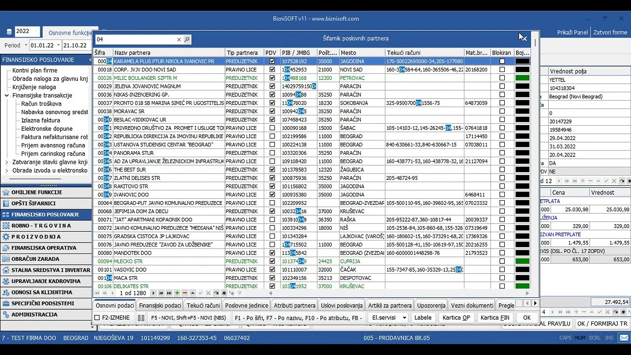Sort by the Naziv partnera column header
Viewport: 631px width, 355px height.
coord(169,53)
